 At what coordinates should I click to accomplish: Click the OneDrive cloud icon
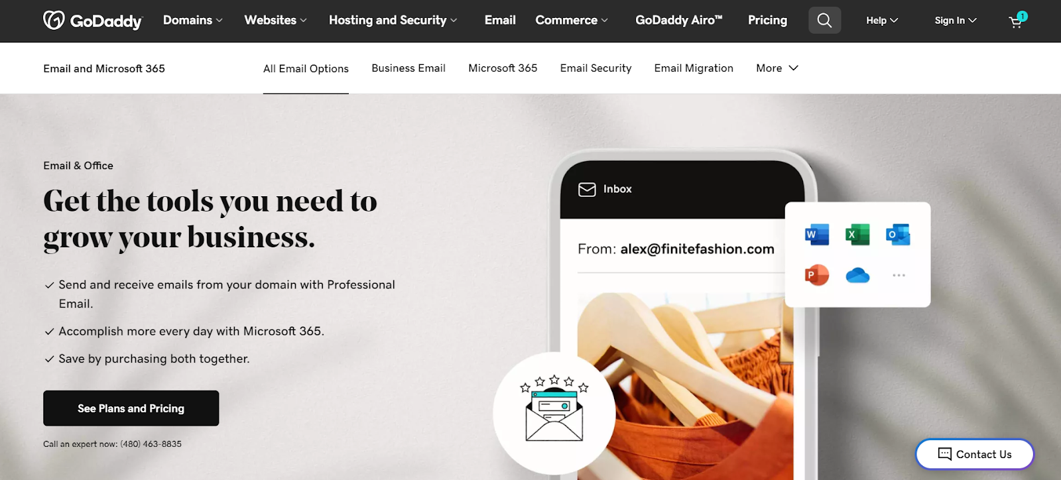pos(857,275)
